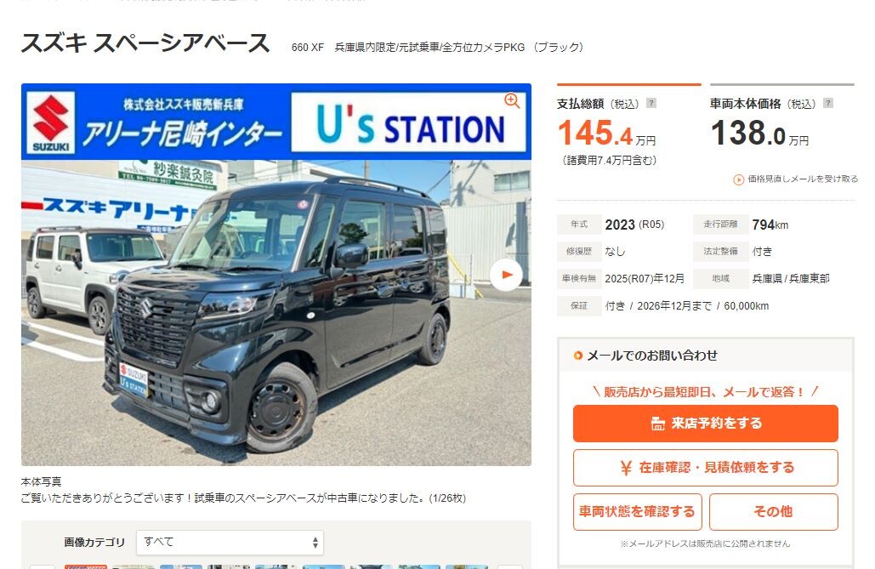Click the dropdown arrows of 画像カテゴリ selector
875x569 pixels.
pyautogui.click(x=315, y=542)
